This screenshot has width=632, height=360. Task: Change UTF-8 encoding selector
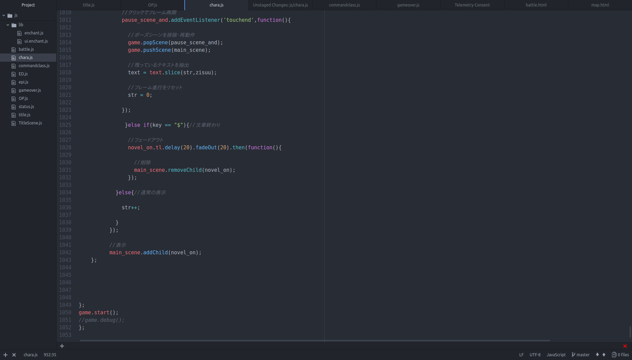pos(535,355)
